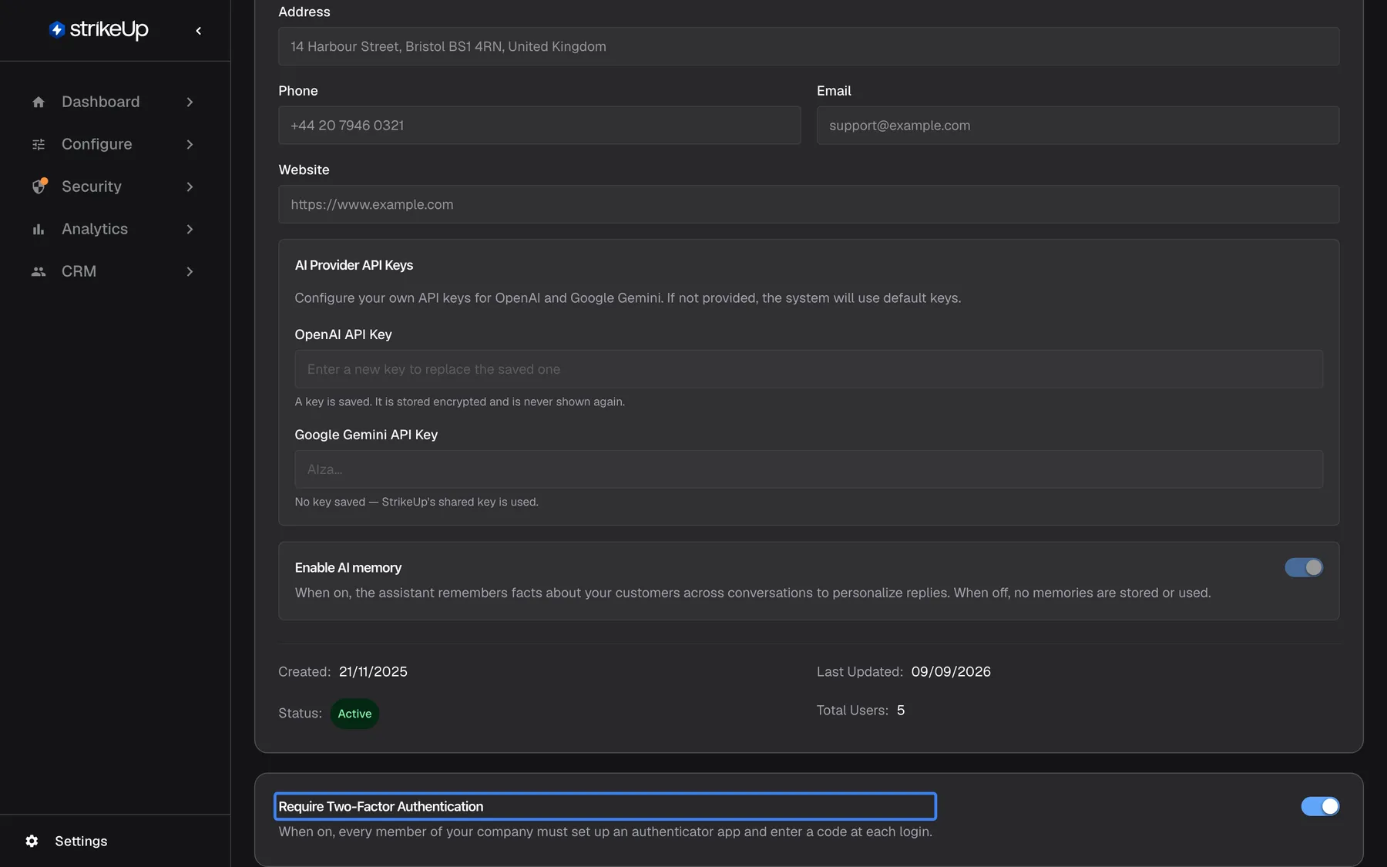Viewport: 1387px width, 867px height.
Task: Collapse the sidebar with the back chevron
Action: [199, 31]
